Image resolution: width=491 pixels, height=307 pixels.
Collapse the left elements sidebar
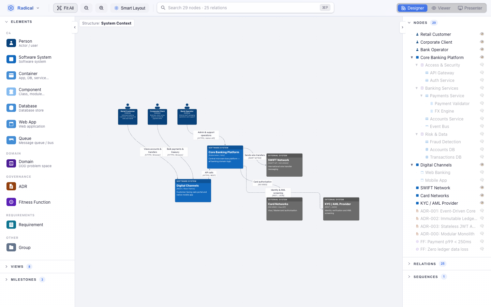[75, 27]
